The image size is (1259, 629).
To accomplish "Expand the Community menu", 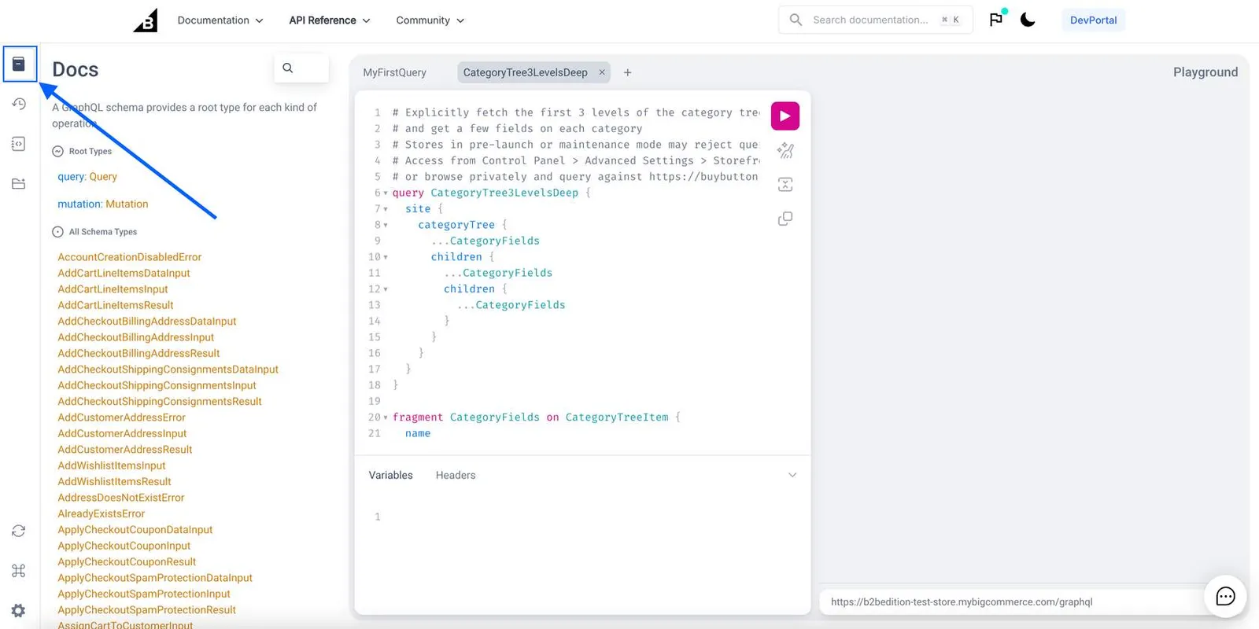I will tap(430, 20).
